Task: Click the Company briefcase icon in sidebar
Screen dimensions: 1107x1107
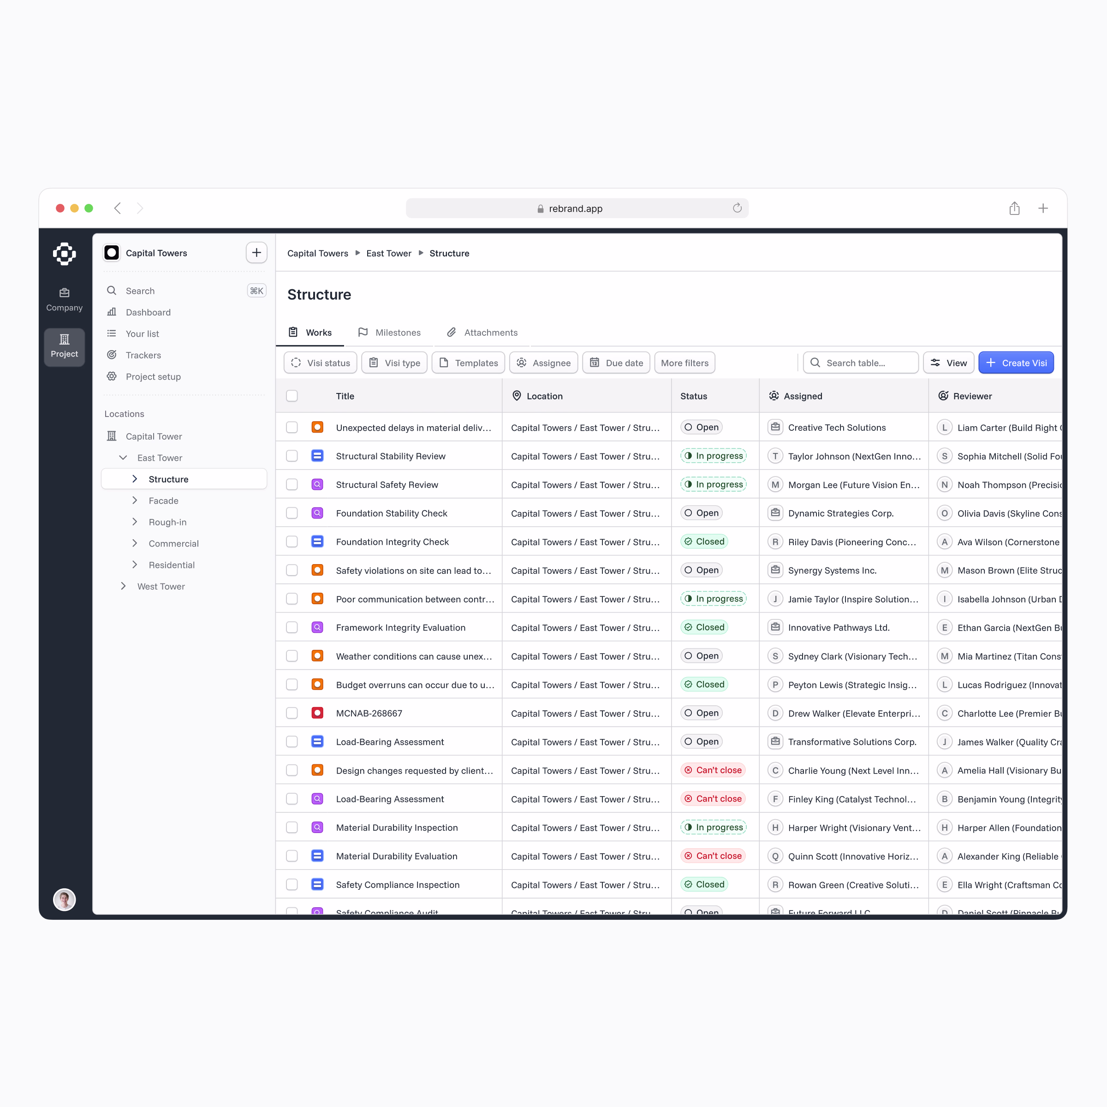Action: point(64,293)
